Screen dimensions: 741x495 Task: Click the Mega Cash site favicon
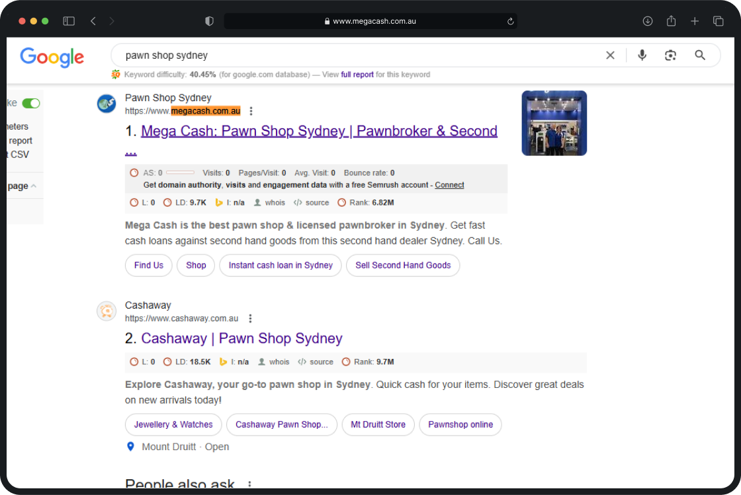[107, 104]
